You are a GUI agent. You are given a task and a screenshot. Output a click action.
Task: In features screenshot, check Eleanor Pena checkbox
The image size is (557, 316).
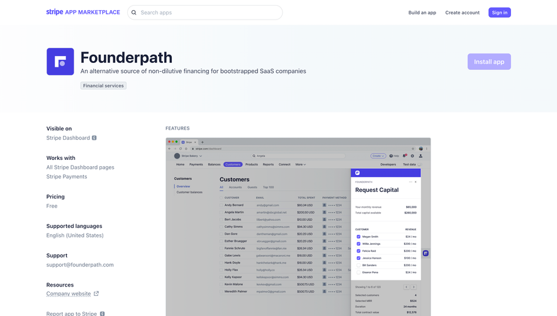coord(358,273)
